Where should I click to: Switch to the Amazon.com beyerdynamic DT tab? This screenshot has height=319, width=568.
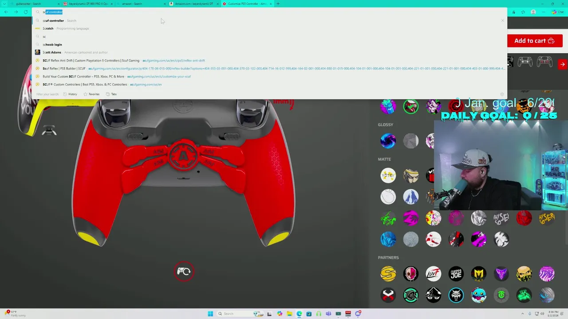pos(194,4)
